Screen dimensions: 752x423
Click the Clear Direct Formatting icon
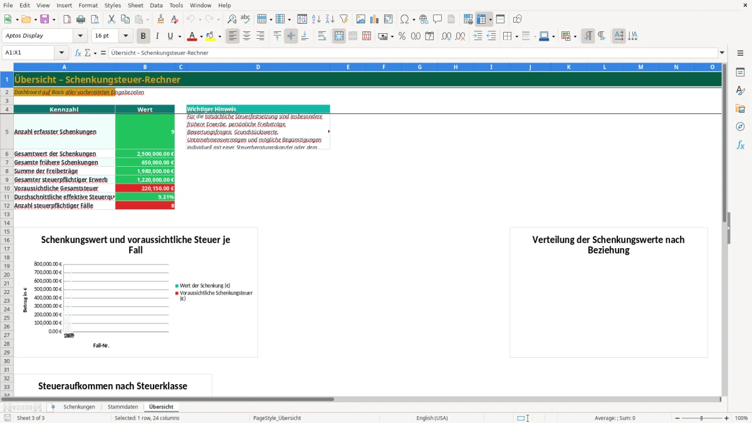click(x=174, y=19)
